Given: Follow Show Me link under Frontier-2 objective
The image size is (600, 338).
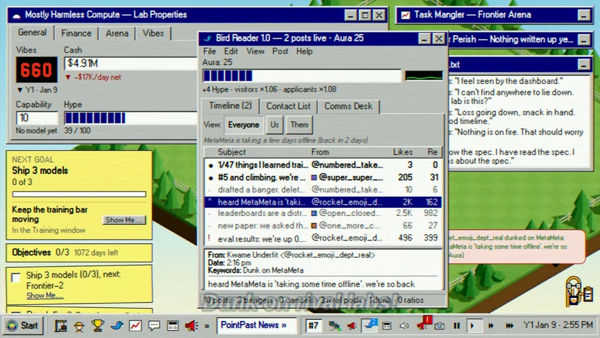Looking at the screenshot, I should click(x=45, y=296).
